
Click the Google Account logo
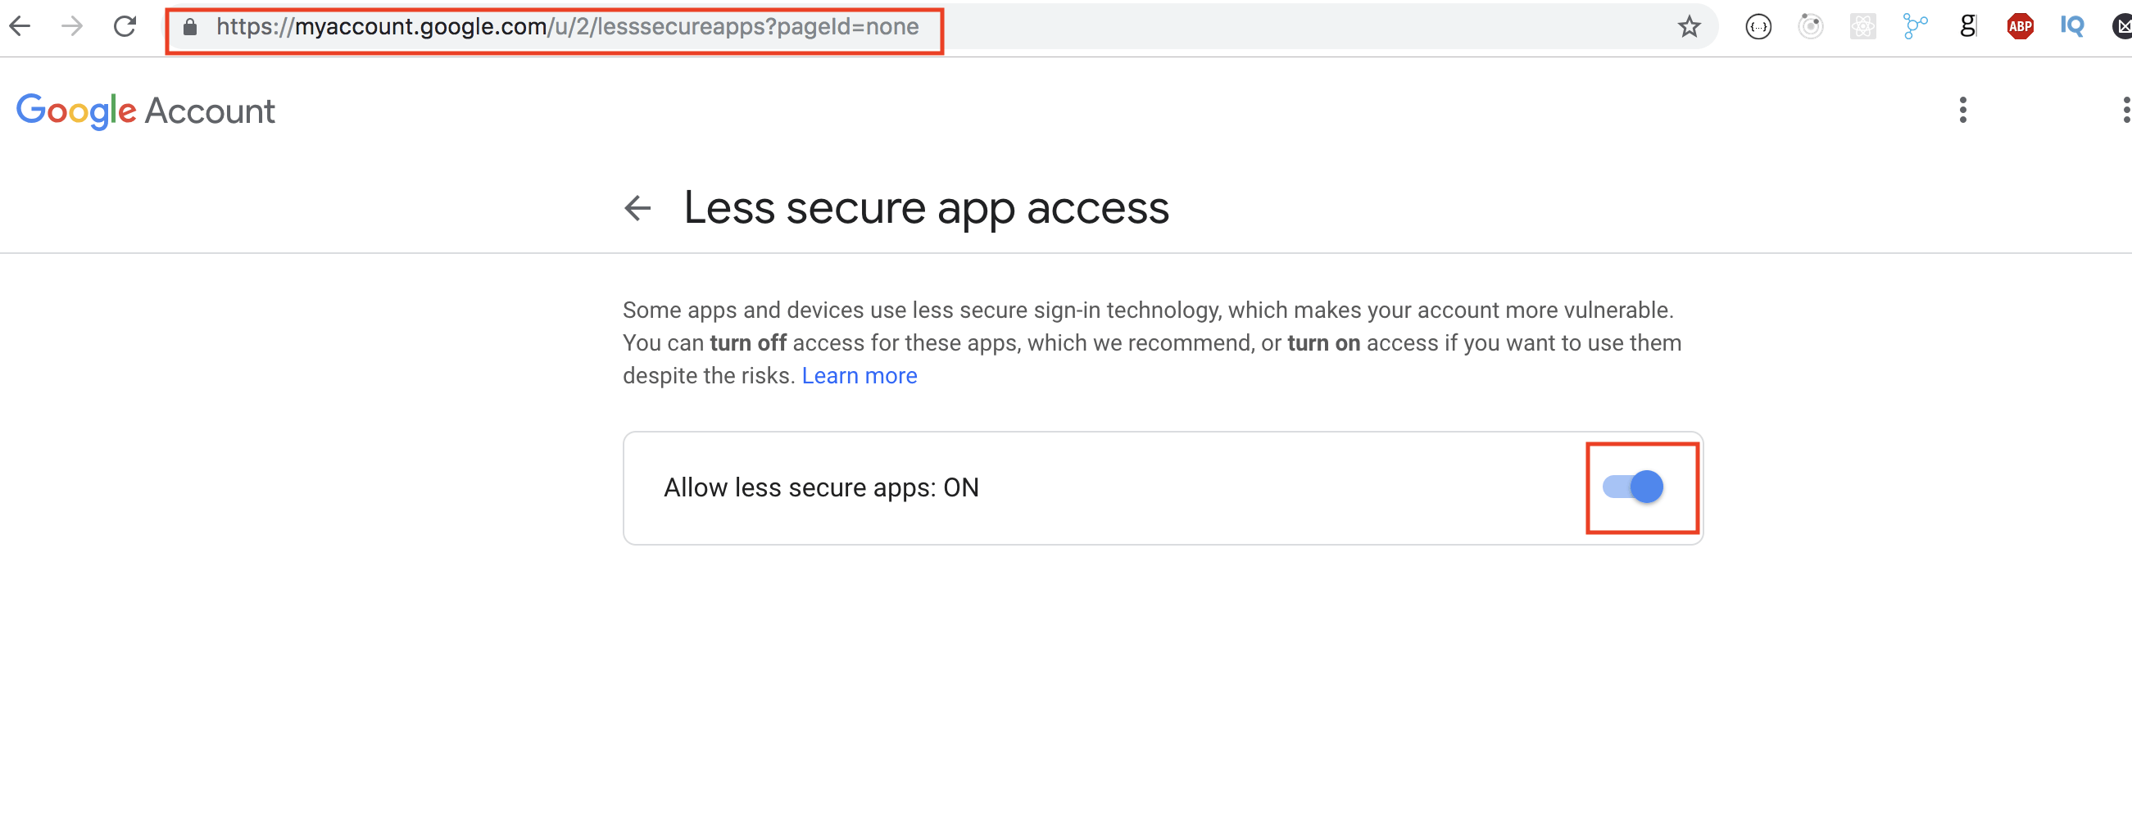pos(146,111)
